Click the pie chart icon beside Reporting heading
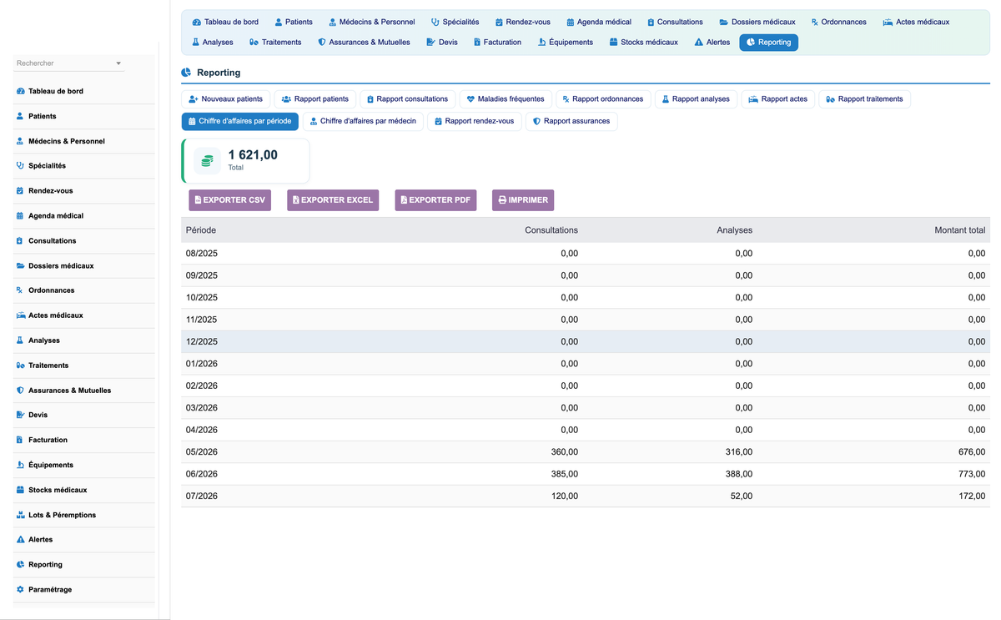Screen dimensions: 1001x620 [186, 73]
